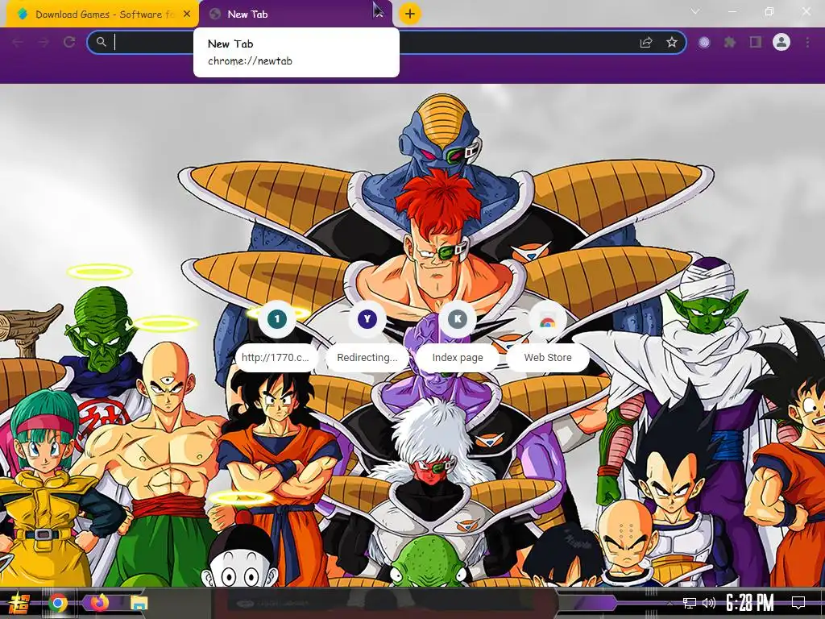Minimize the Chrome window
Image resolution: width=825 pixels, height=619 pixels.
[732, 11]
